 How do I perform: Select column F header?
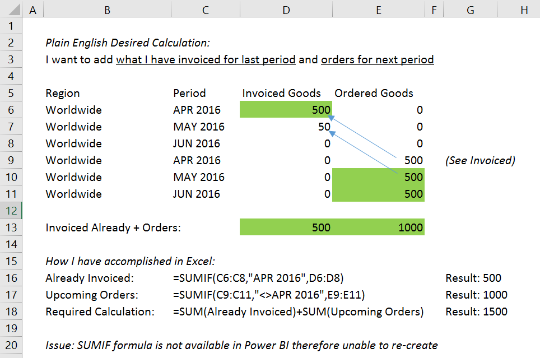434,10
